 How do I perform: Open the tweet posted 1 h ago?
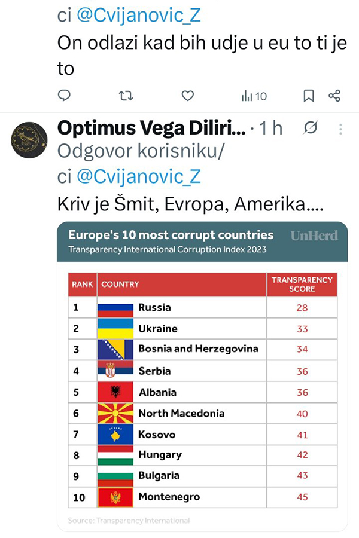tap(271, 128)
